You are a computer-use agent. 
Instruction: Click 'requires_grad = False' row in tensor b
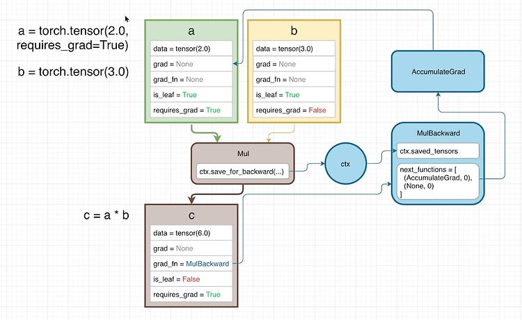pos(294,110)
